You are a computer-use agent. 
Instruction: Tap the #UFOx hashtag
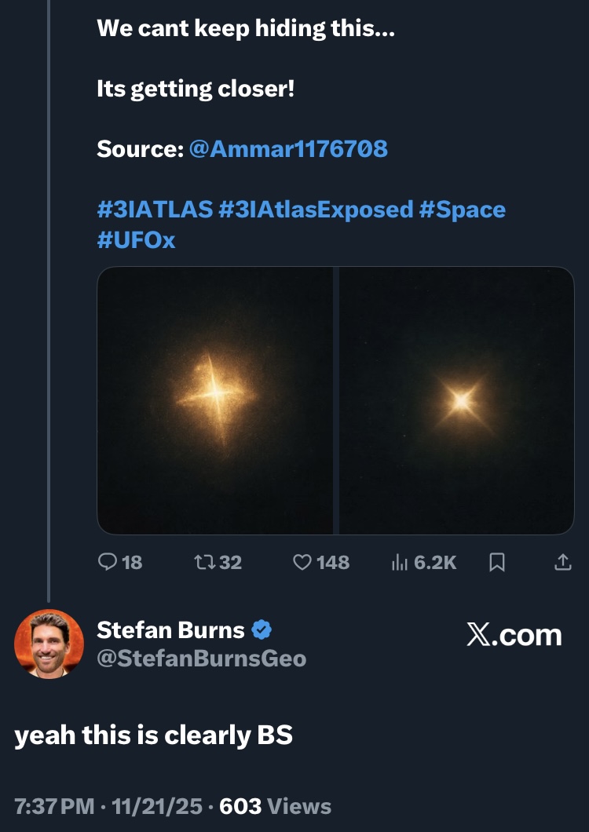click(136, 239)
